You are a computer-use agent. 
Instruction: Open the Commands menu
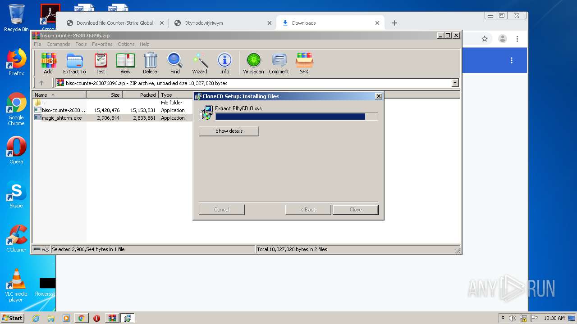pyautogui.click(x=58, y=44)
